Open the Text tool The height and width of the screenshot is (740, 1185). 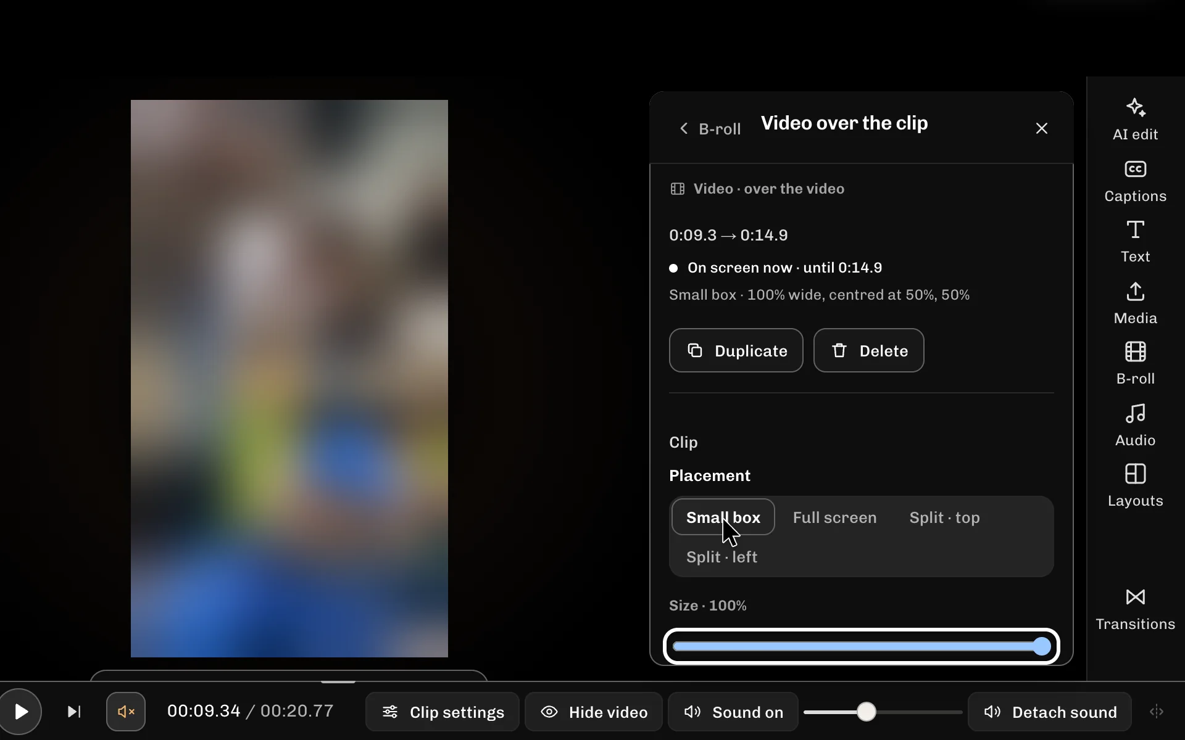[1135, 242]
